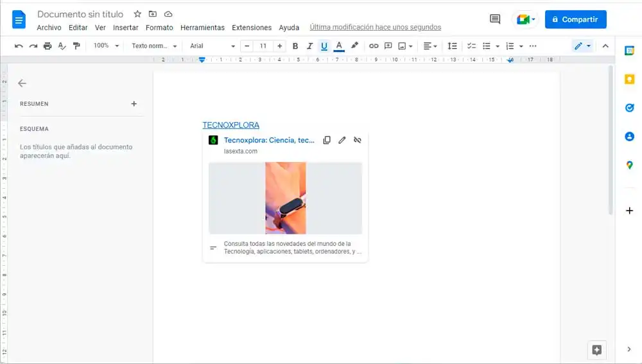Open the zoom 100% dropdown
Viewport: 642px width, 364px height.
106,46
